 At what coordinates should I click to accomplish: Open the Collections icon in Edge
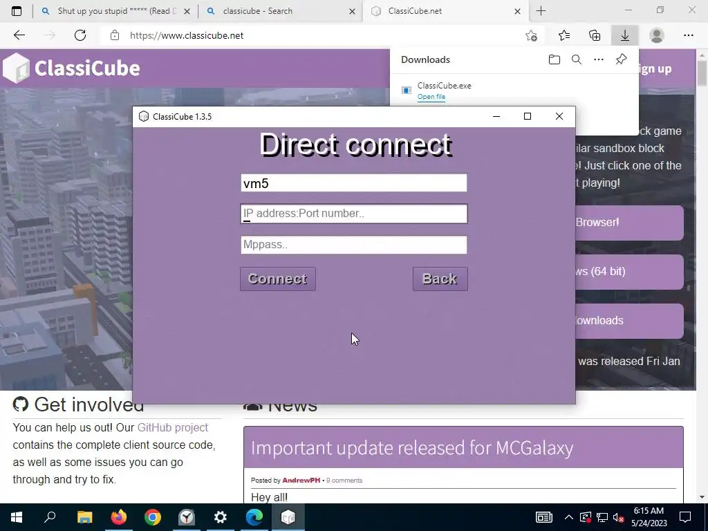point(595,35)
